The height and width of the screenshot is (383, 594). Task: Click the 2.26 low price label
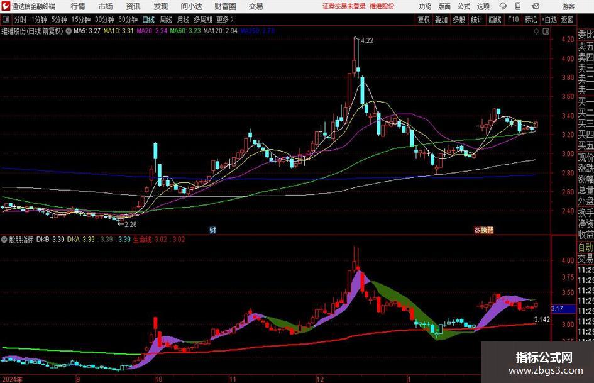130,225
